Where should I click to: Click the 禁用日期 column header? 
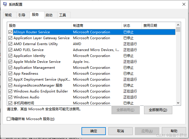[158, 25]
